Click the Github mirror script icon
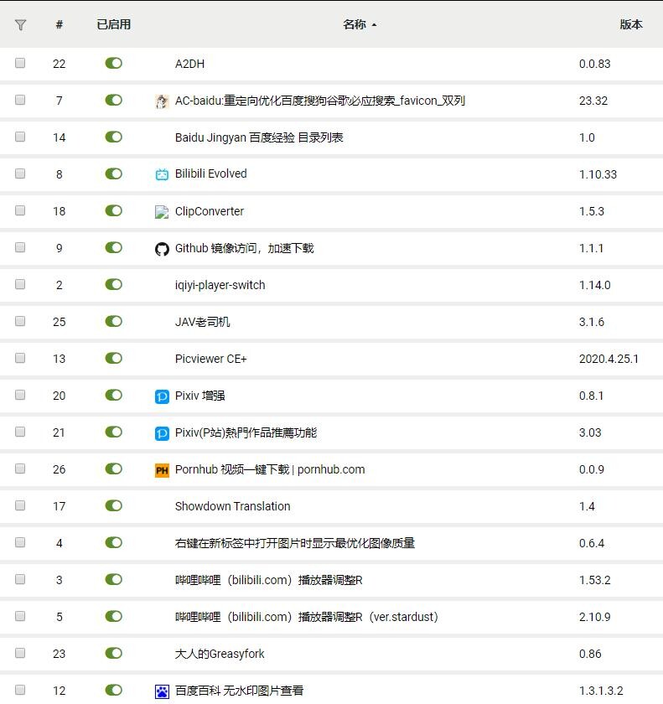663x704 pixels. click(162, 249)
